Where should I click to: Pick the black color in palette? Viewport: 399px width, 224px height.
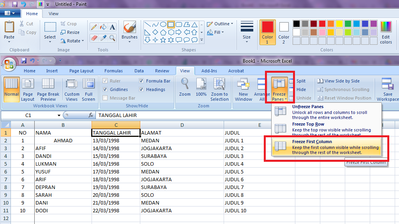click(297, 24)
